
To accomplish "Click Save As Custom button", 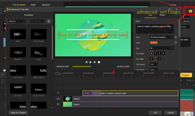I will [18, 113].
